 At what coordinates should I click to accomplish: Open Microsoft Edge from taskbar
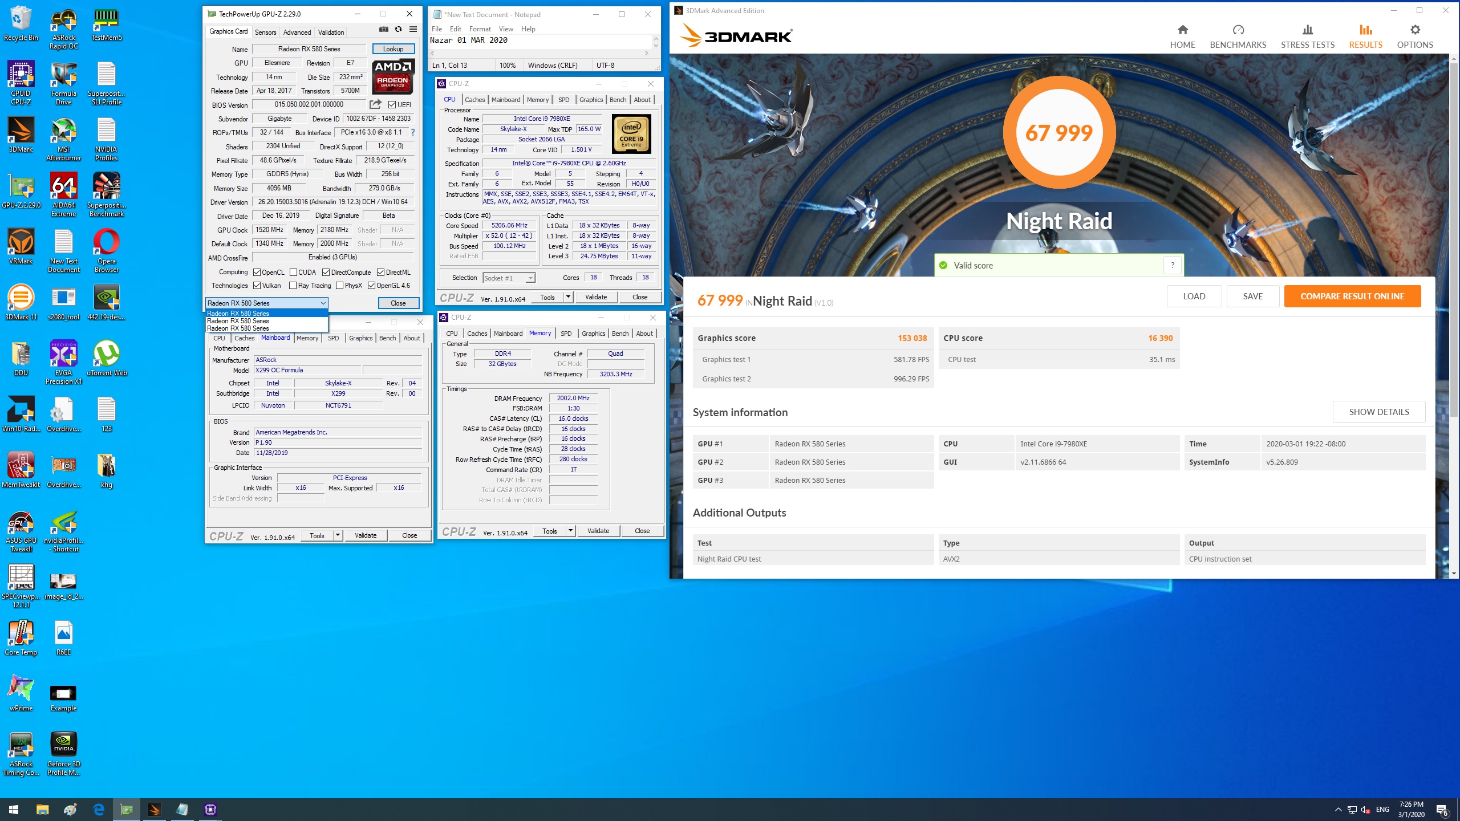click(99, 810)
